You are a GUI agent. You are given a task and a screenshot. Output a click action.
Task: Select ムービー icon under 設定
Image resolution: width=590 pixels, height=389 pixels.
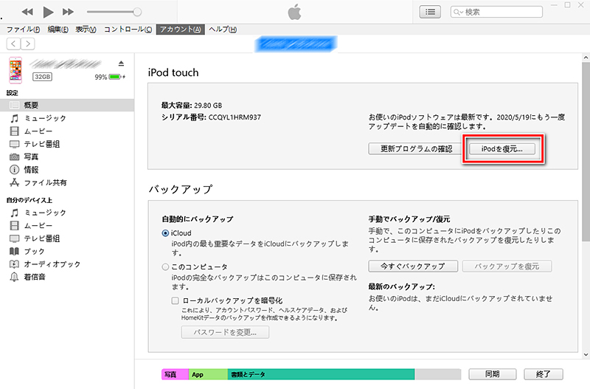pyautogui.click(x=14, y=131)
